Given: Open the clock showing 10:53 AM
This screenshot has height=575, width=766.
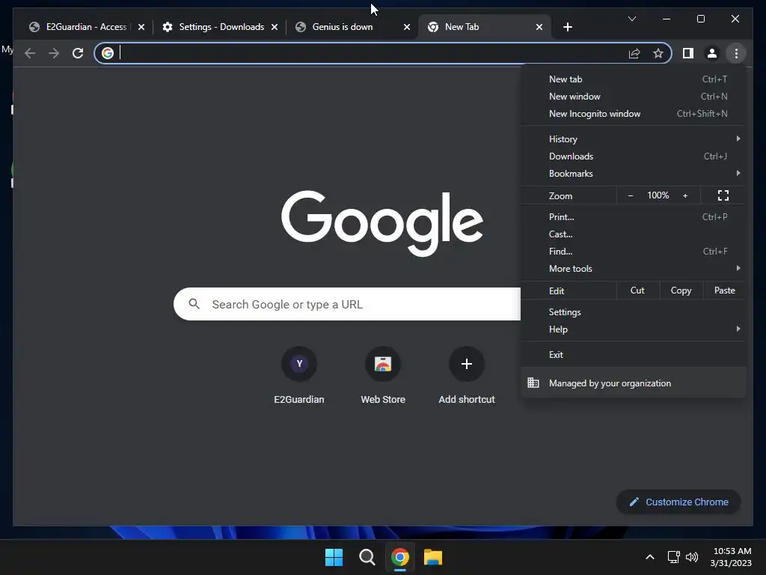Looking at the screenshot, I should (731, 557).
